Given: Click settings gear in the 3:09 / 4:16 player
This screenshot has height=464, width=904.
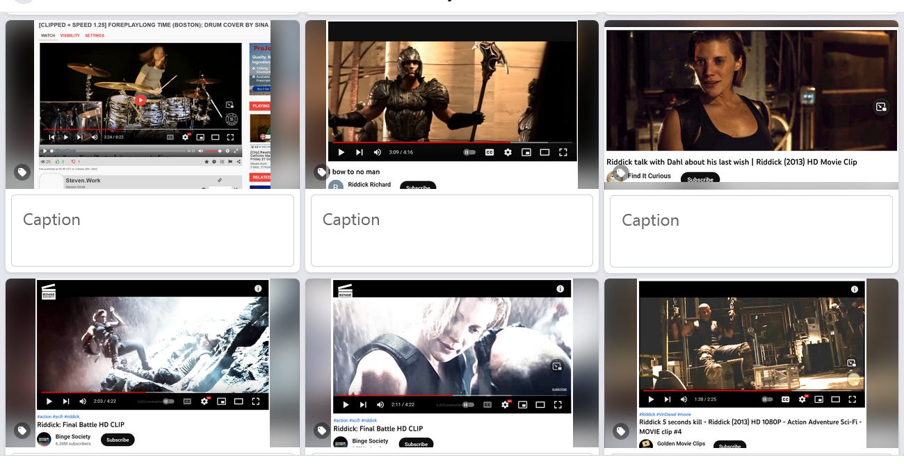Looking at the screenshot, I should (508, 152).
